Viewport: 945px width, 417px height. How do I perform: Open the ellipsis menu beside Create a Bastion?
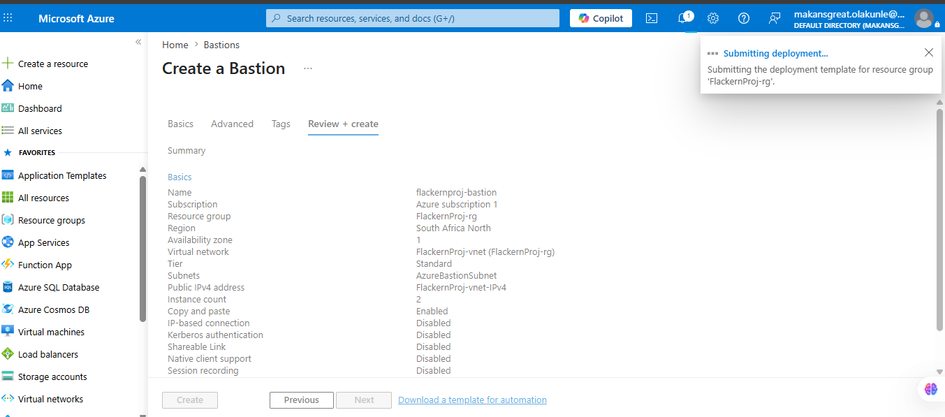(308, 68)
